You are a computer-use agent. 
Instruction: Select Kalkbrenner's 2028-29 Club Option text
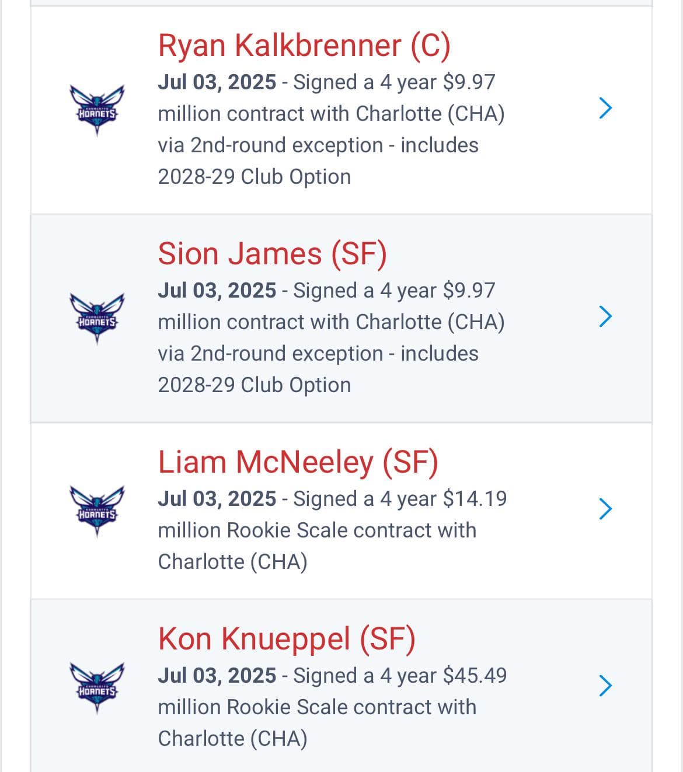[255, 177]
